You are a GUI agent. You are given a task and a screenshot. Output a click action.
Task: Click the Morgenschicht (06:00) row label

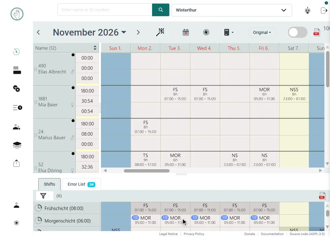pyautogui.click(x=67, y=221)
